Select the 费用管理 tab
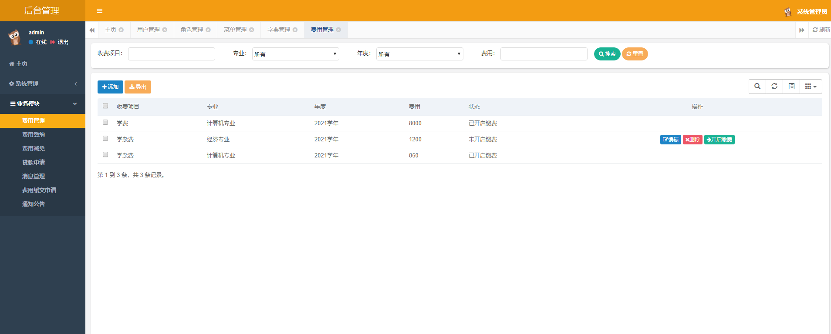The height and width of the screenshot is (334, 831). 322,30
